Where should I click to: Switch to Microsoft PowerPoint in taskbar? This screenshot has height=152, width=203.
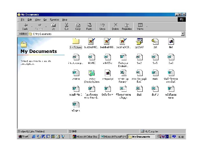(x=113, y=137)
